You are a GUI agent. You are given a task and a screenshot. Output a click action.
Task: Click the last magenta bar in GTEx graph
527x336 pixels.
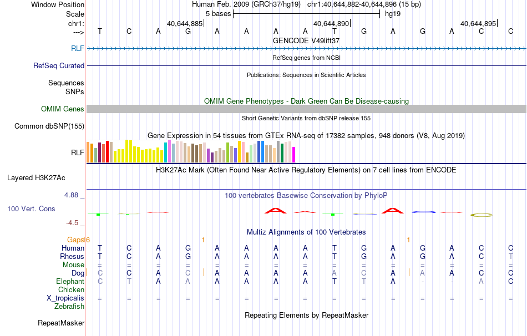pyautogui.click(x=294, y=155)
